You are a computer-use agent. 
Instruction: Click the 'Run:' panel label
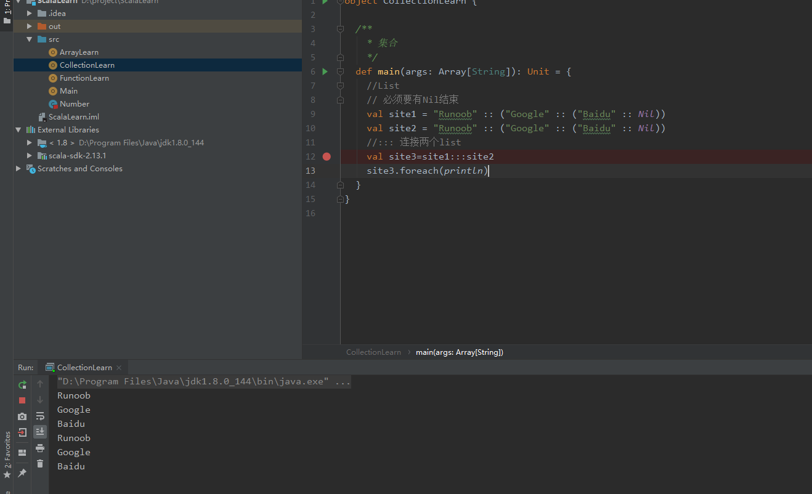click(x=26, y=367)
